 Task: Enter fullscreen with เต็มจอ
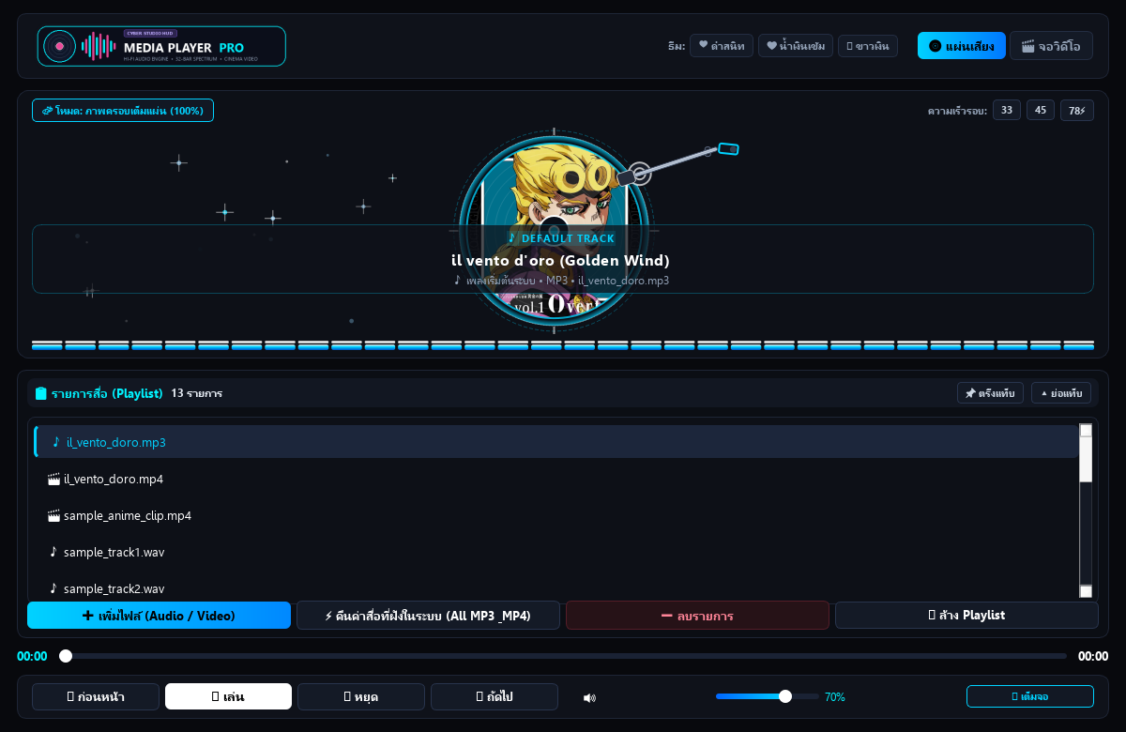coord(1030,696)
